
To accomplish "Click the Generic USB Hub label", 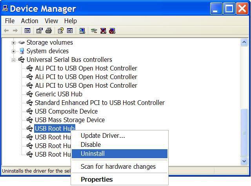I will pyautogui.click(x=58, y=94).
